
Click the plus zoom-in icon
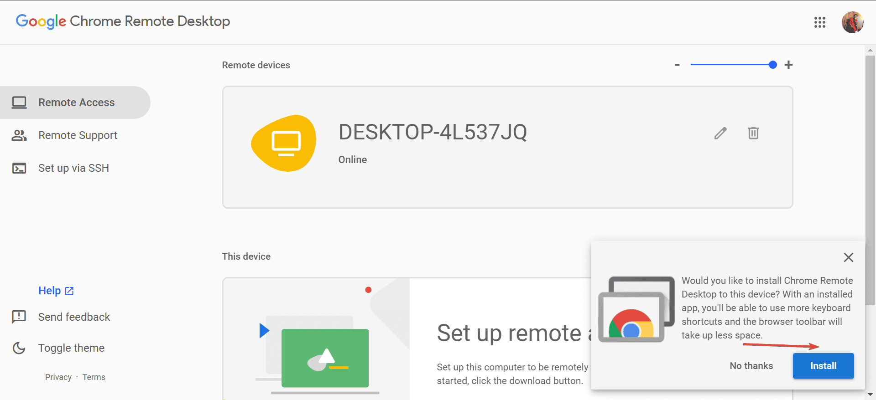pyautogui.click(x=788, y=65)
